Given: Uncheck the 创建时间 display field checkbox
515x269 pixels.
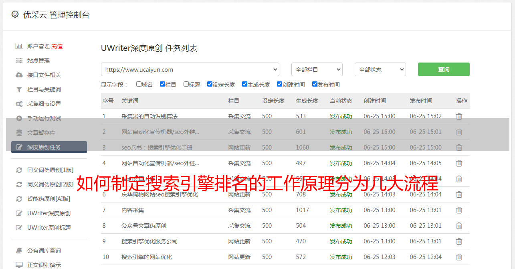Looking at the screenshot, I should (279, 84).
